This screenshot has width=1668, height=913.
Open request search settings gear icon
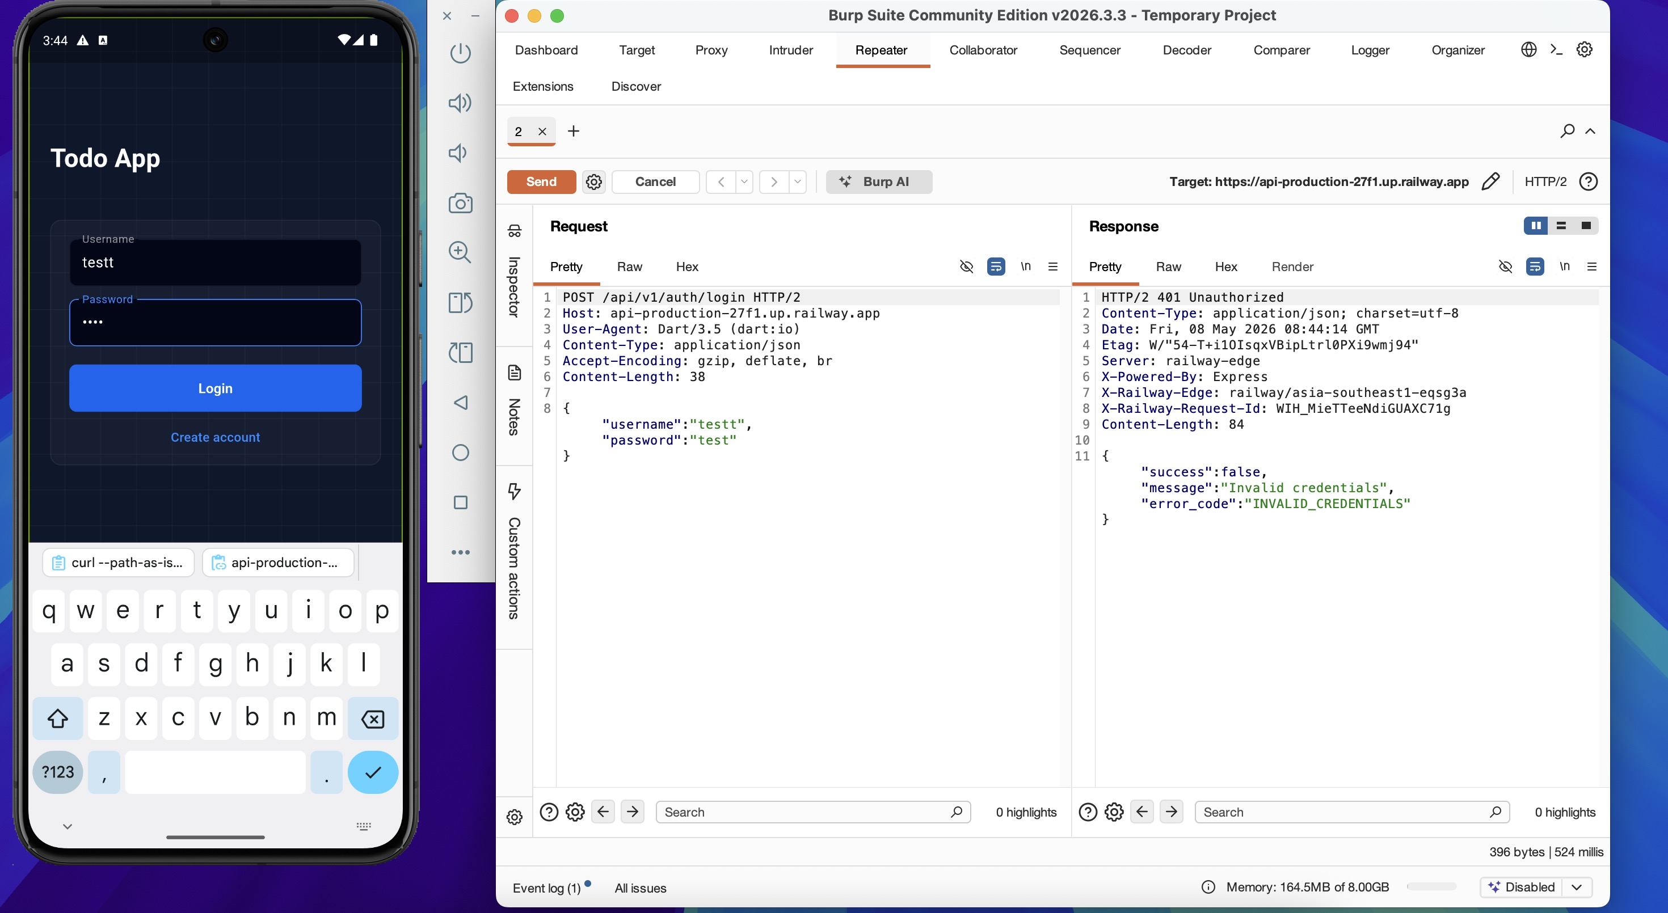point(575,812)
